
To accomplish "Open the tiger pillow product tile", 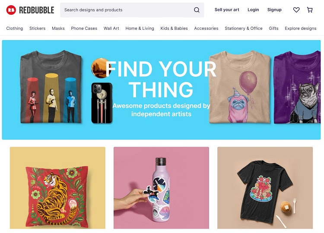I will (57, 188).
